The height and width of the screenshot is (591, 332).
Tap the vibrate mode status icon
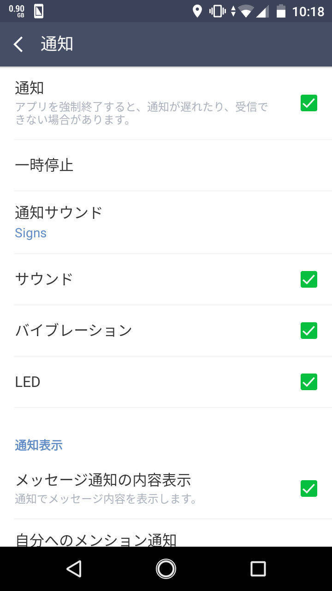point(217,11)
